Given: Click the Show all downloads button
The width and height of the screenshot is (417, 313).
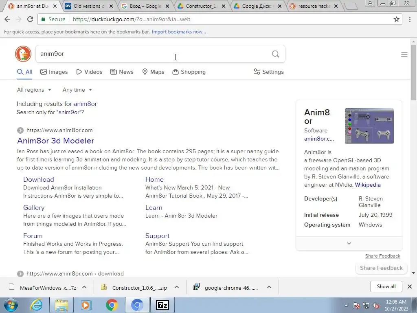Looking at the screenshot, I should point(386,287).
